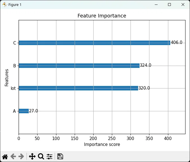Click the y-axis tick label lot

tap(13, 88)
